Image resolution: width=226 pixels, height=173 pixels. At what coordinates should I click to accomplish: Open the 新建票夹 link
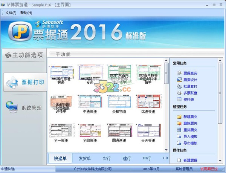click(190, 117)
